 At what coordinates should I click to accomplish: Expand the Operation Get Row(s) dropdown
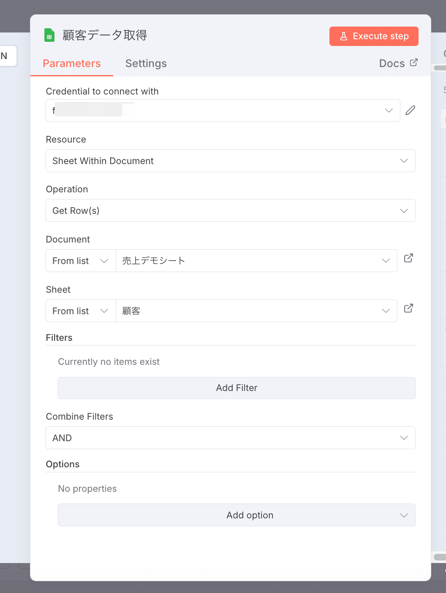click(x=230, y=210)
